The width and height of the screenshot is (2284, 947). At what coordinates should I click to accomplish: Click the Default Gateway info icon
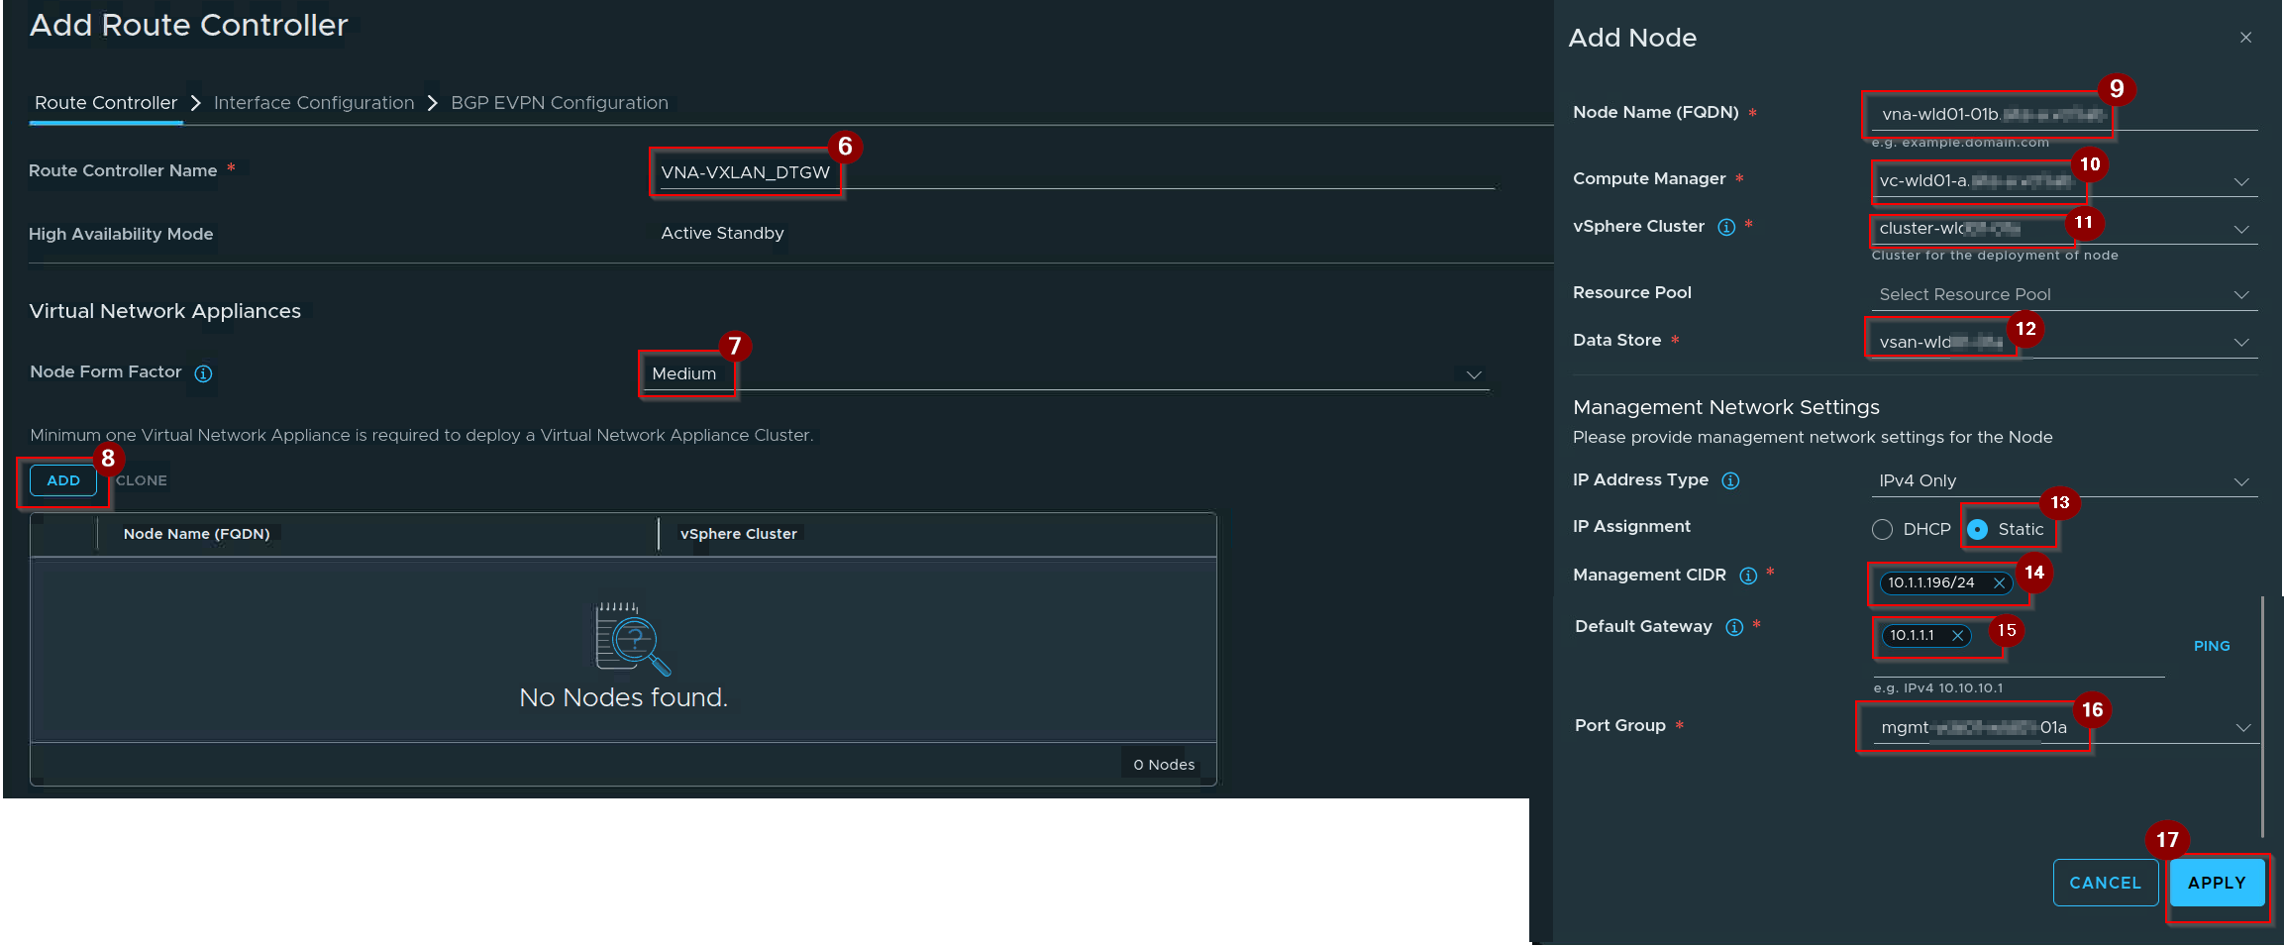pos(1734,627)
